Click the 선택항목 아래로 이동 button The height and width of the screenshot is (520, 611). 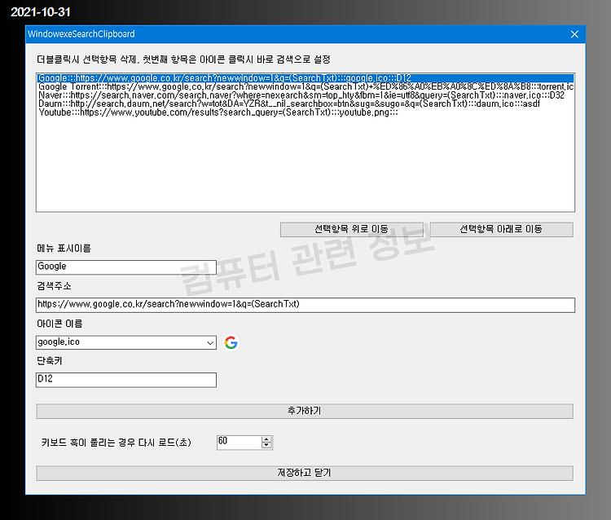[x=501, y=229]
